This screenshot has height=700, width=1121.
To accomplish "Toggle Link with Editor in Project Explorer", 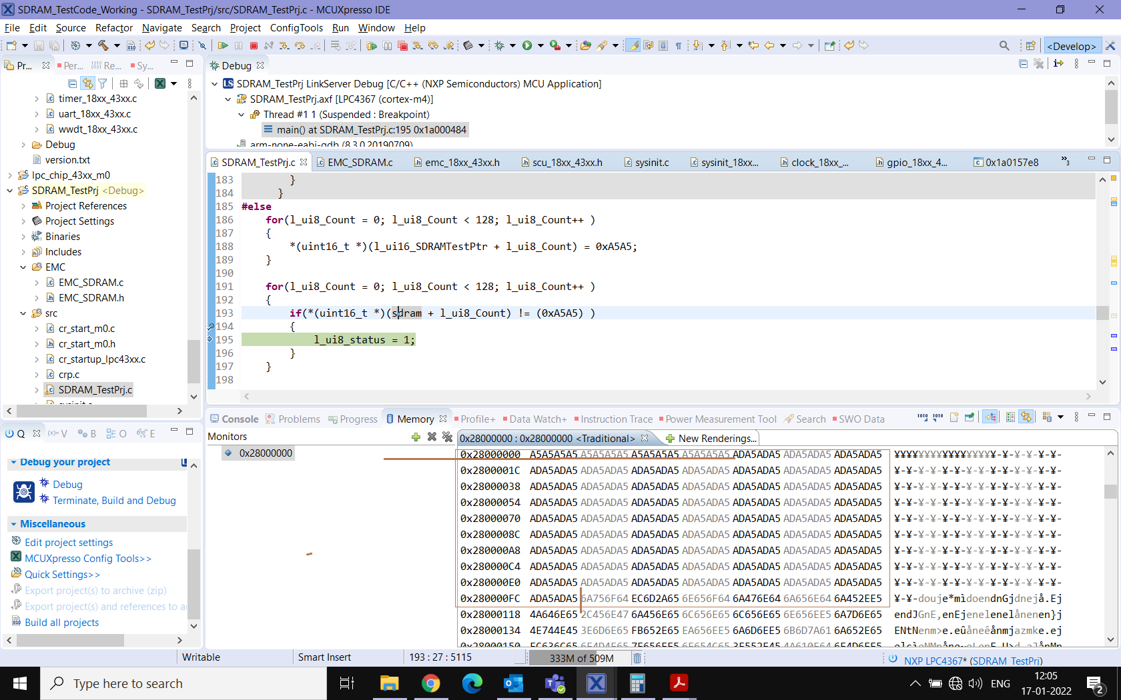I will pyautogui.click(x=87, y=83).
